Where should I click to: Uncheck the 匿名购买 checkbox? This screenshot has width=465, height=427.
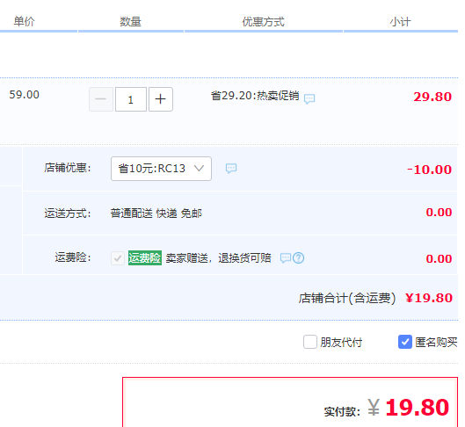point(405,342)
